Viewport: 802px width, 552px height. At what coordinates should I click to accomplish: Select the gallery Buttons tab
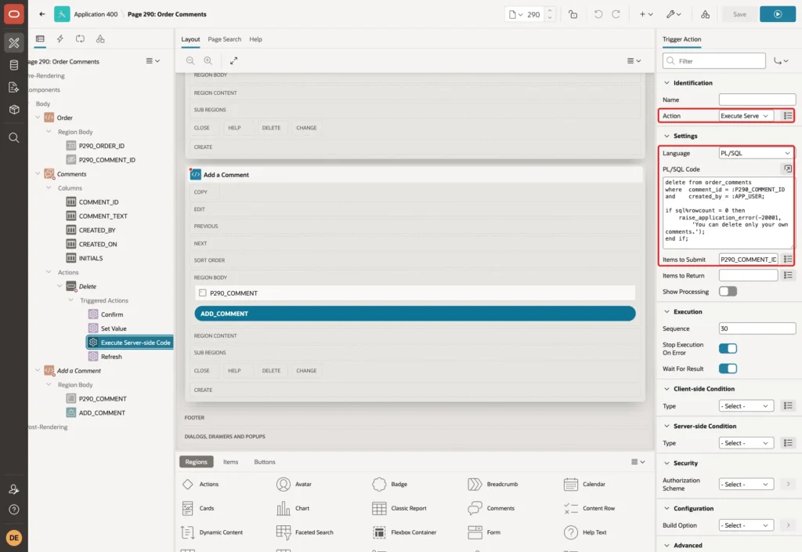(x=265, y=462)
